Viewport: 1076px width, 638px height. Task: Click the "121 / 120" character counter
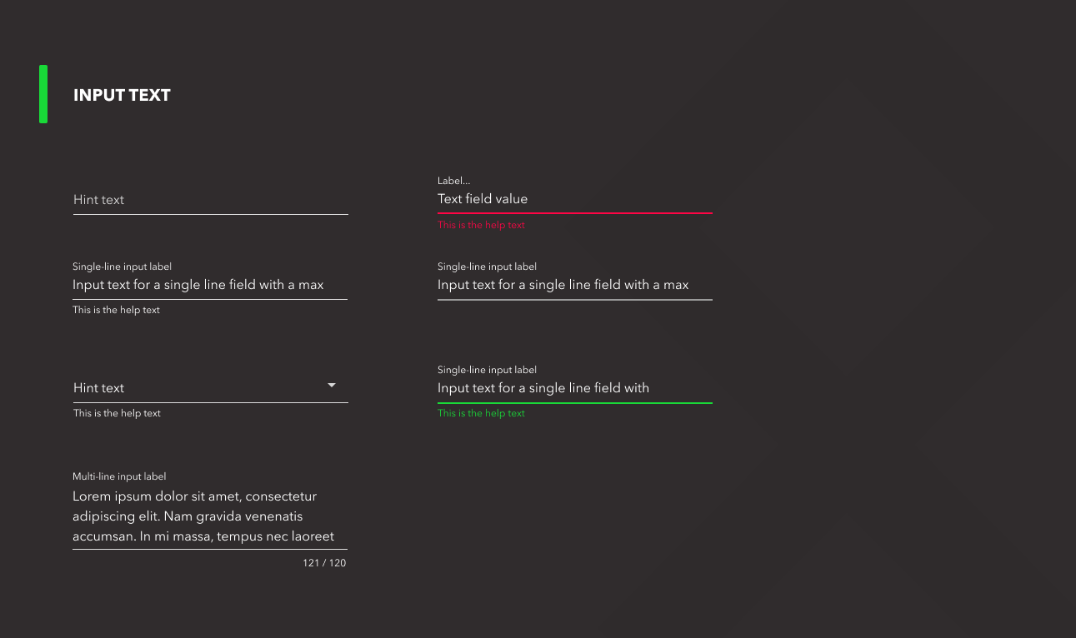(x=324, y=563)
